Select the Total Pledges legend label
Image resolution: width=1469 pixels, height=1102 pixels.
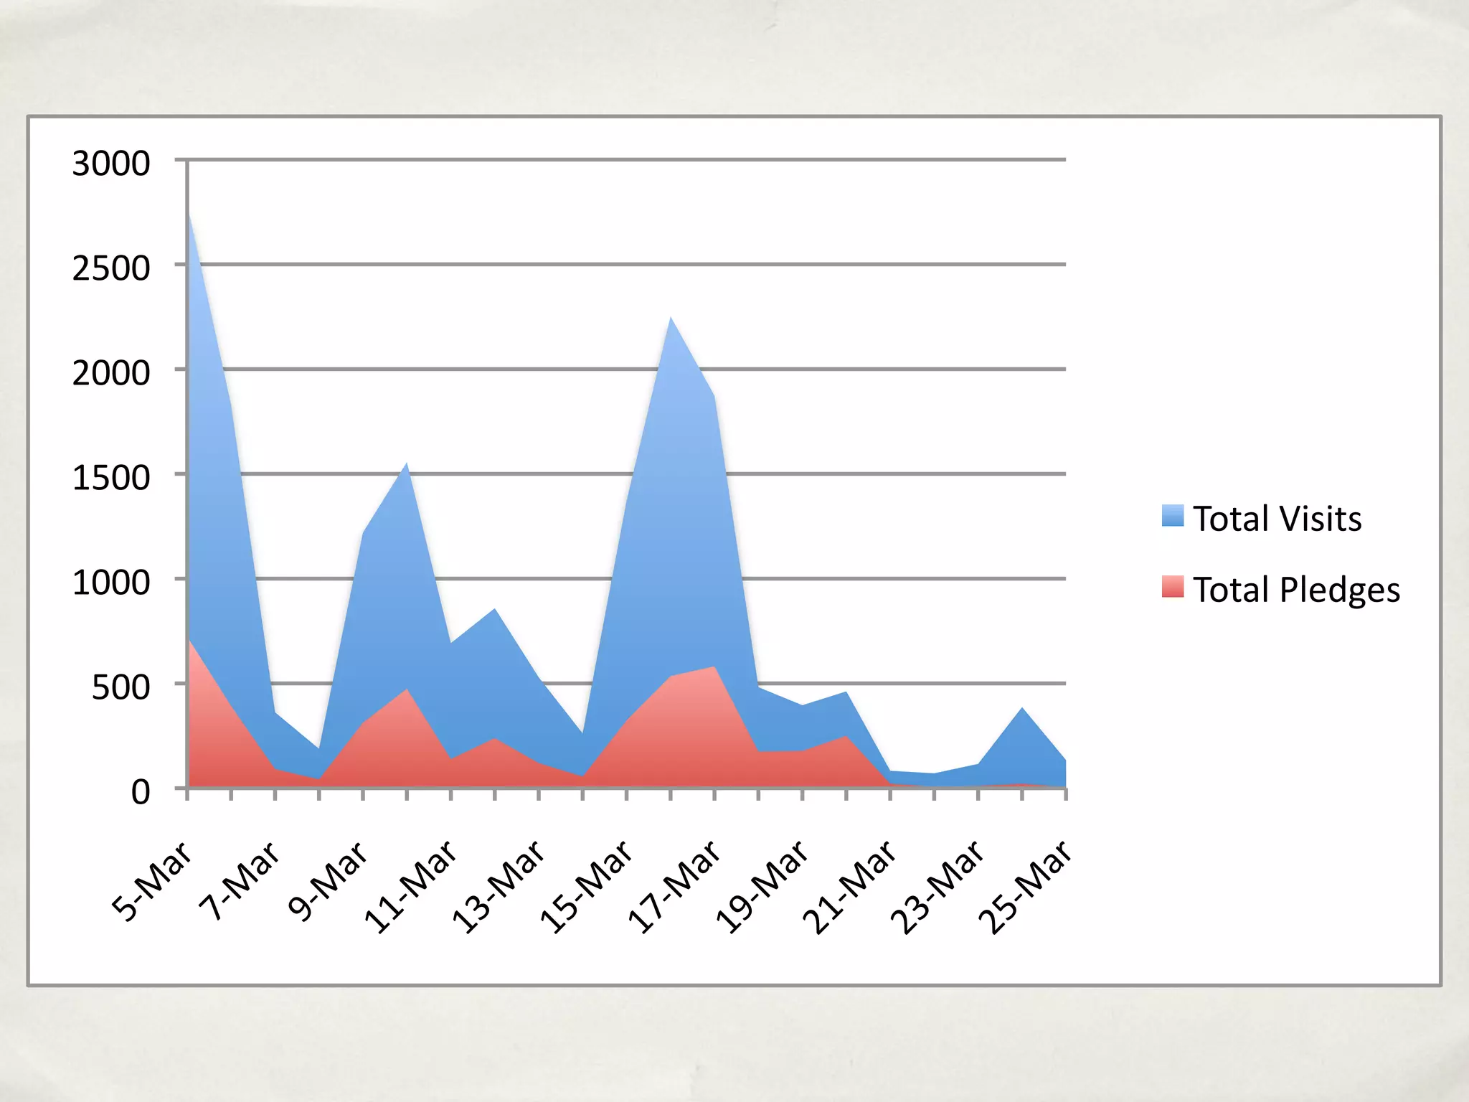click(1296, 590)
